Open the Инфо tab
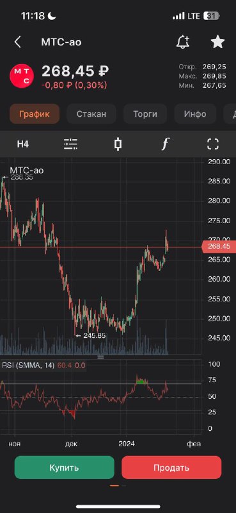This screenshot has height=513, width=236. 195,114
